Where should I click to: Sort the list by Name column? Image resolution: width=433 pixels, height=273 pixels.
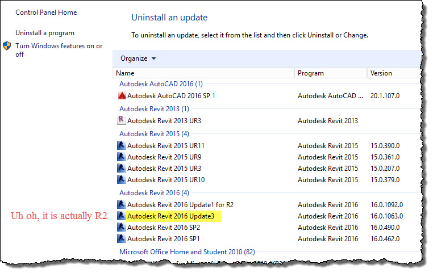[x=205, y=73]
